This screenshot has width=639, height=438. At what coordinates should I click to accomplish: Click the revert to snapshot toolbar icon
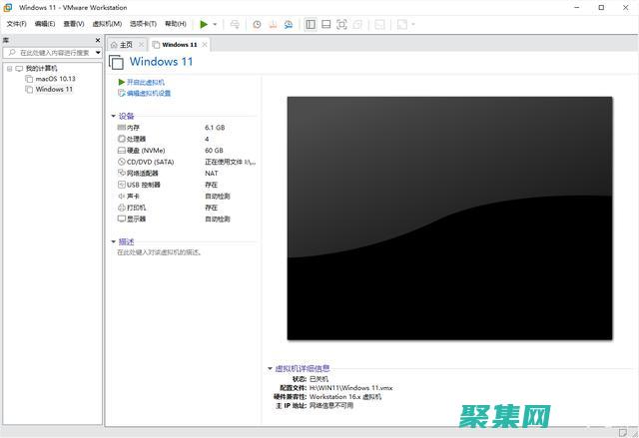point(273,24)
